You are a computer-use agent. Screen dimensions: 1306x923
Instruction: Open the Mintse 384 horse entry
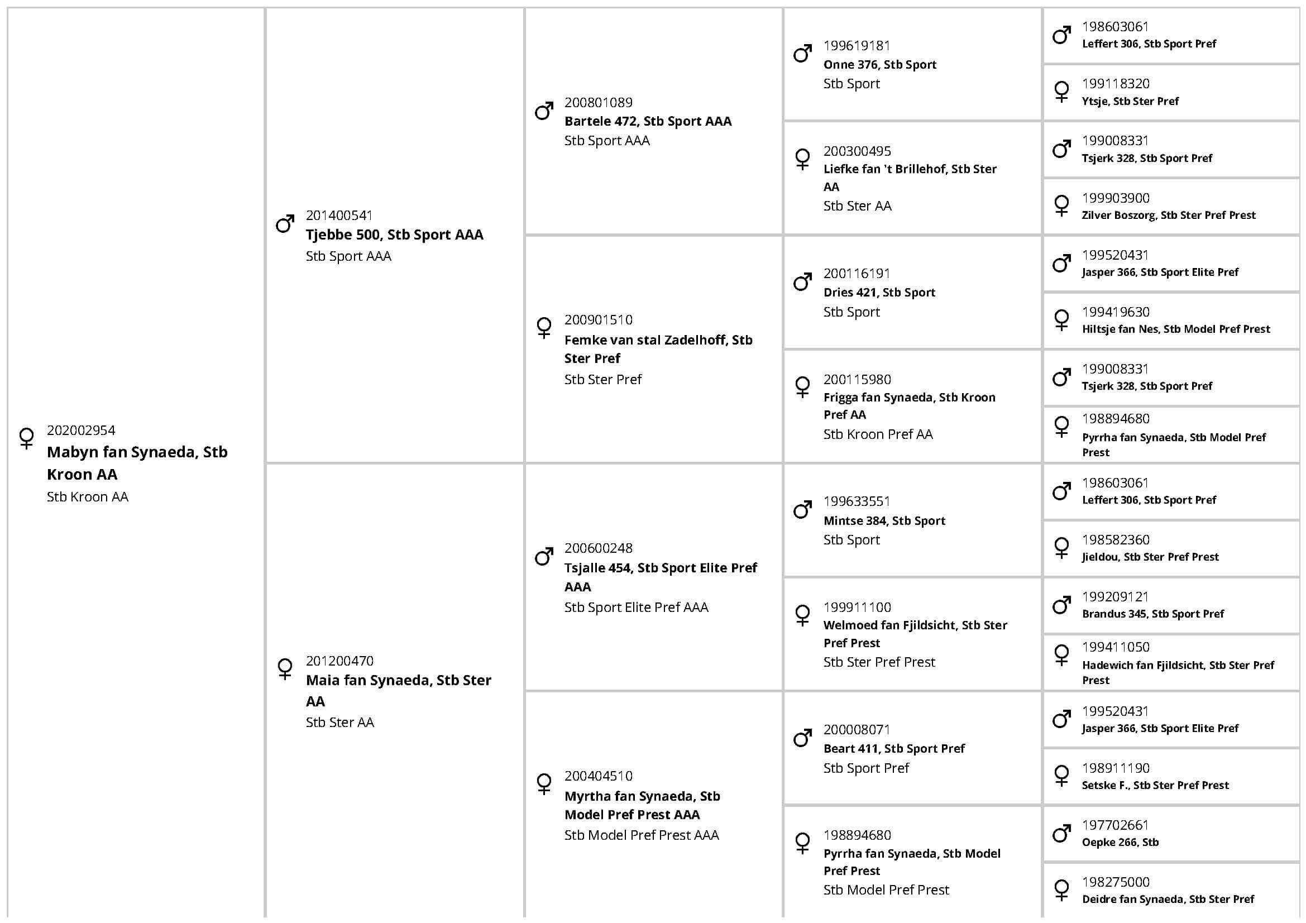[884, 520]
